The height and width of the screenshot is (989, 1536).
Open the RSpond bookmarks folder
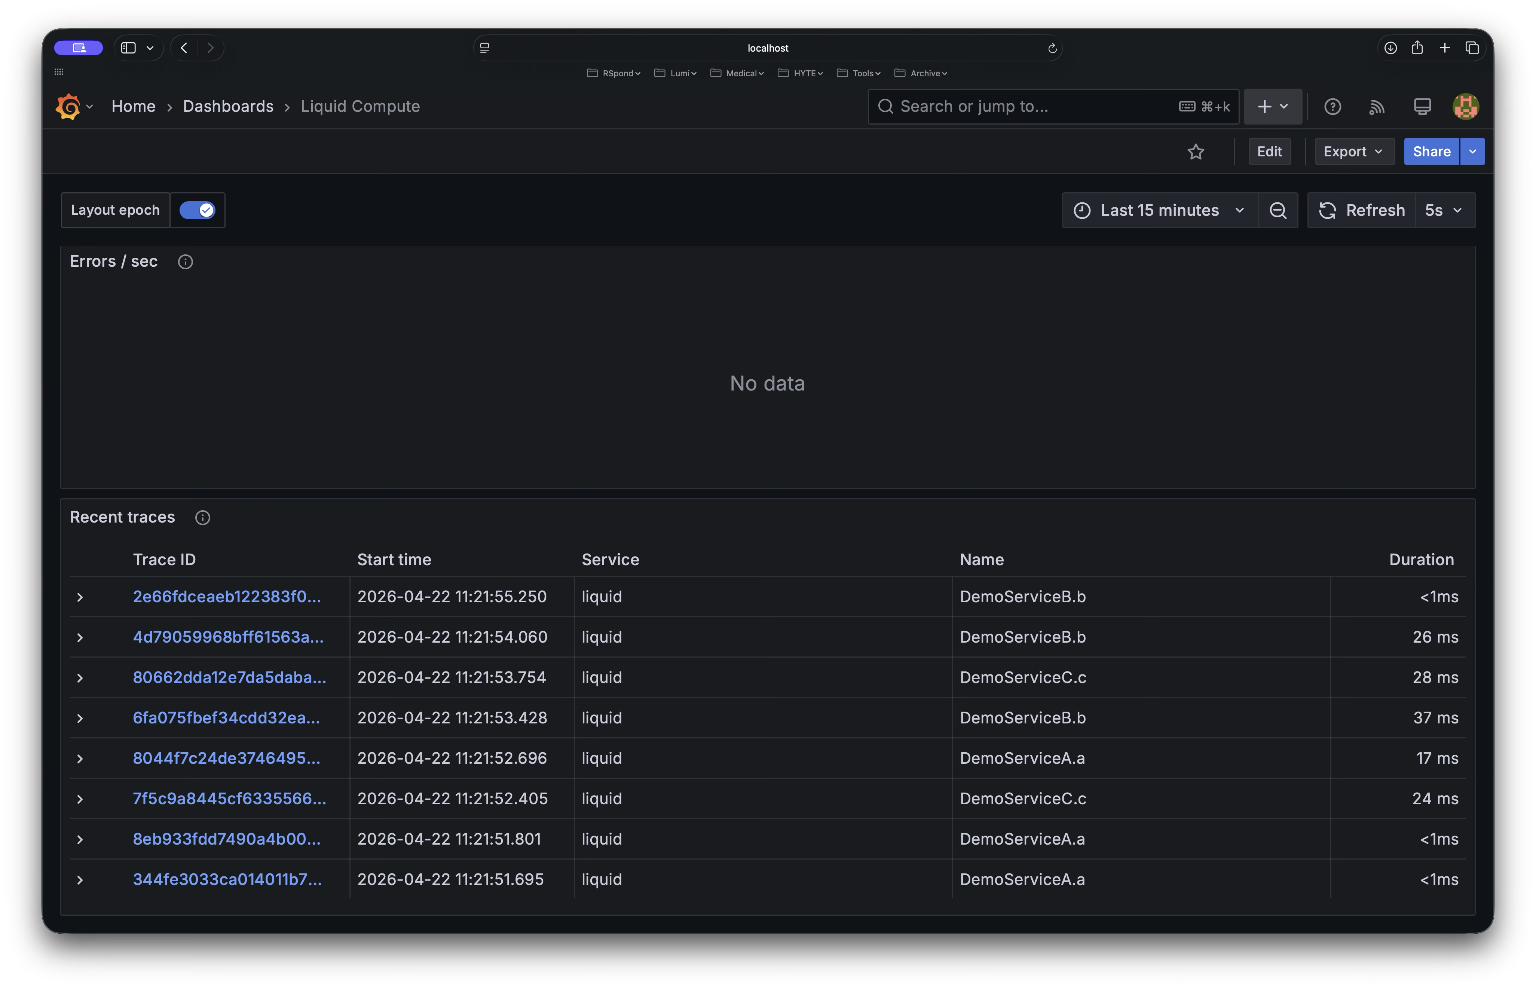coord(614,73)
